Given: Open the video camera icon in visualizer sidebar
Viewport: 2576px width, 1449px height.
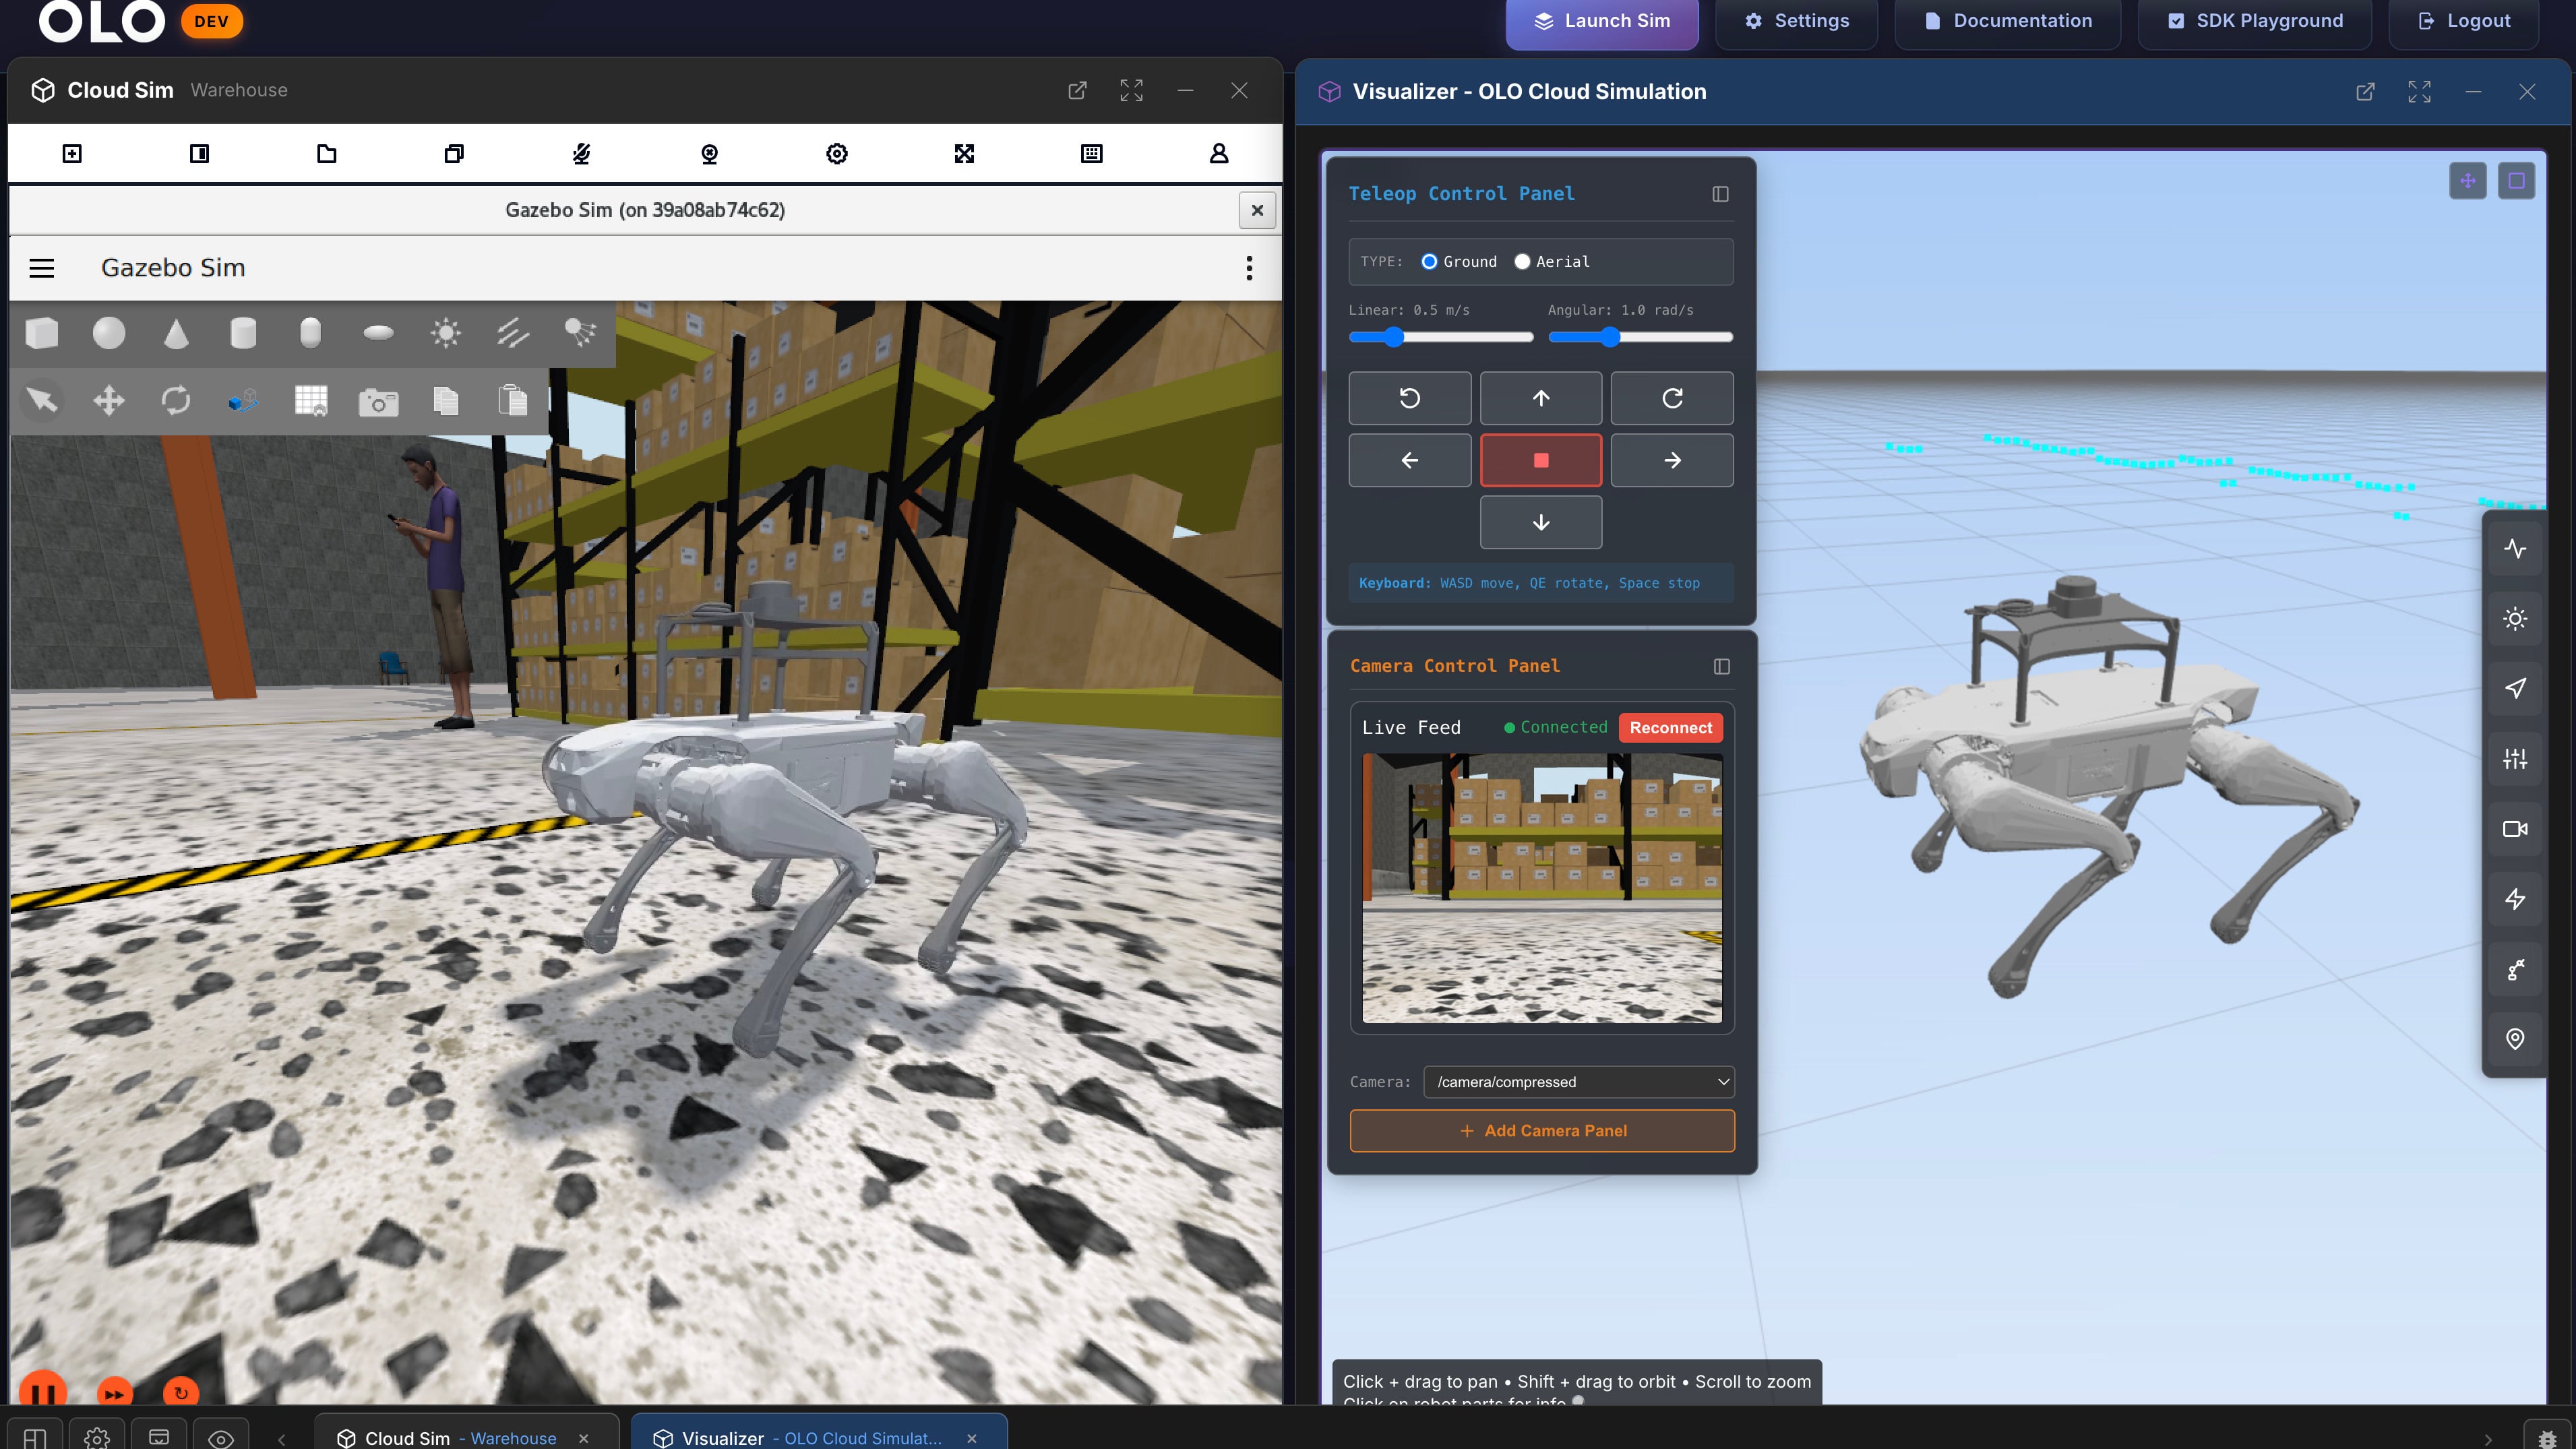Looking at the screenshot, I should point(2515,829).
